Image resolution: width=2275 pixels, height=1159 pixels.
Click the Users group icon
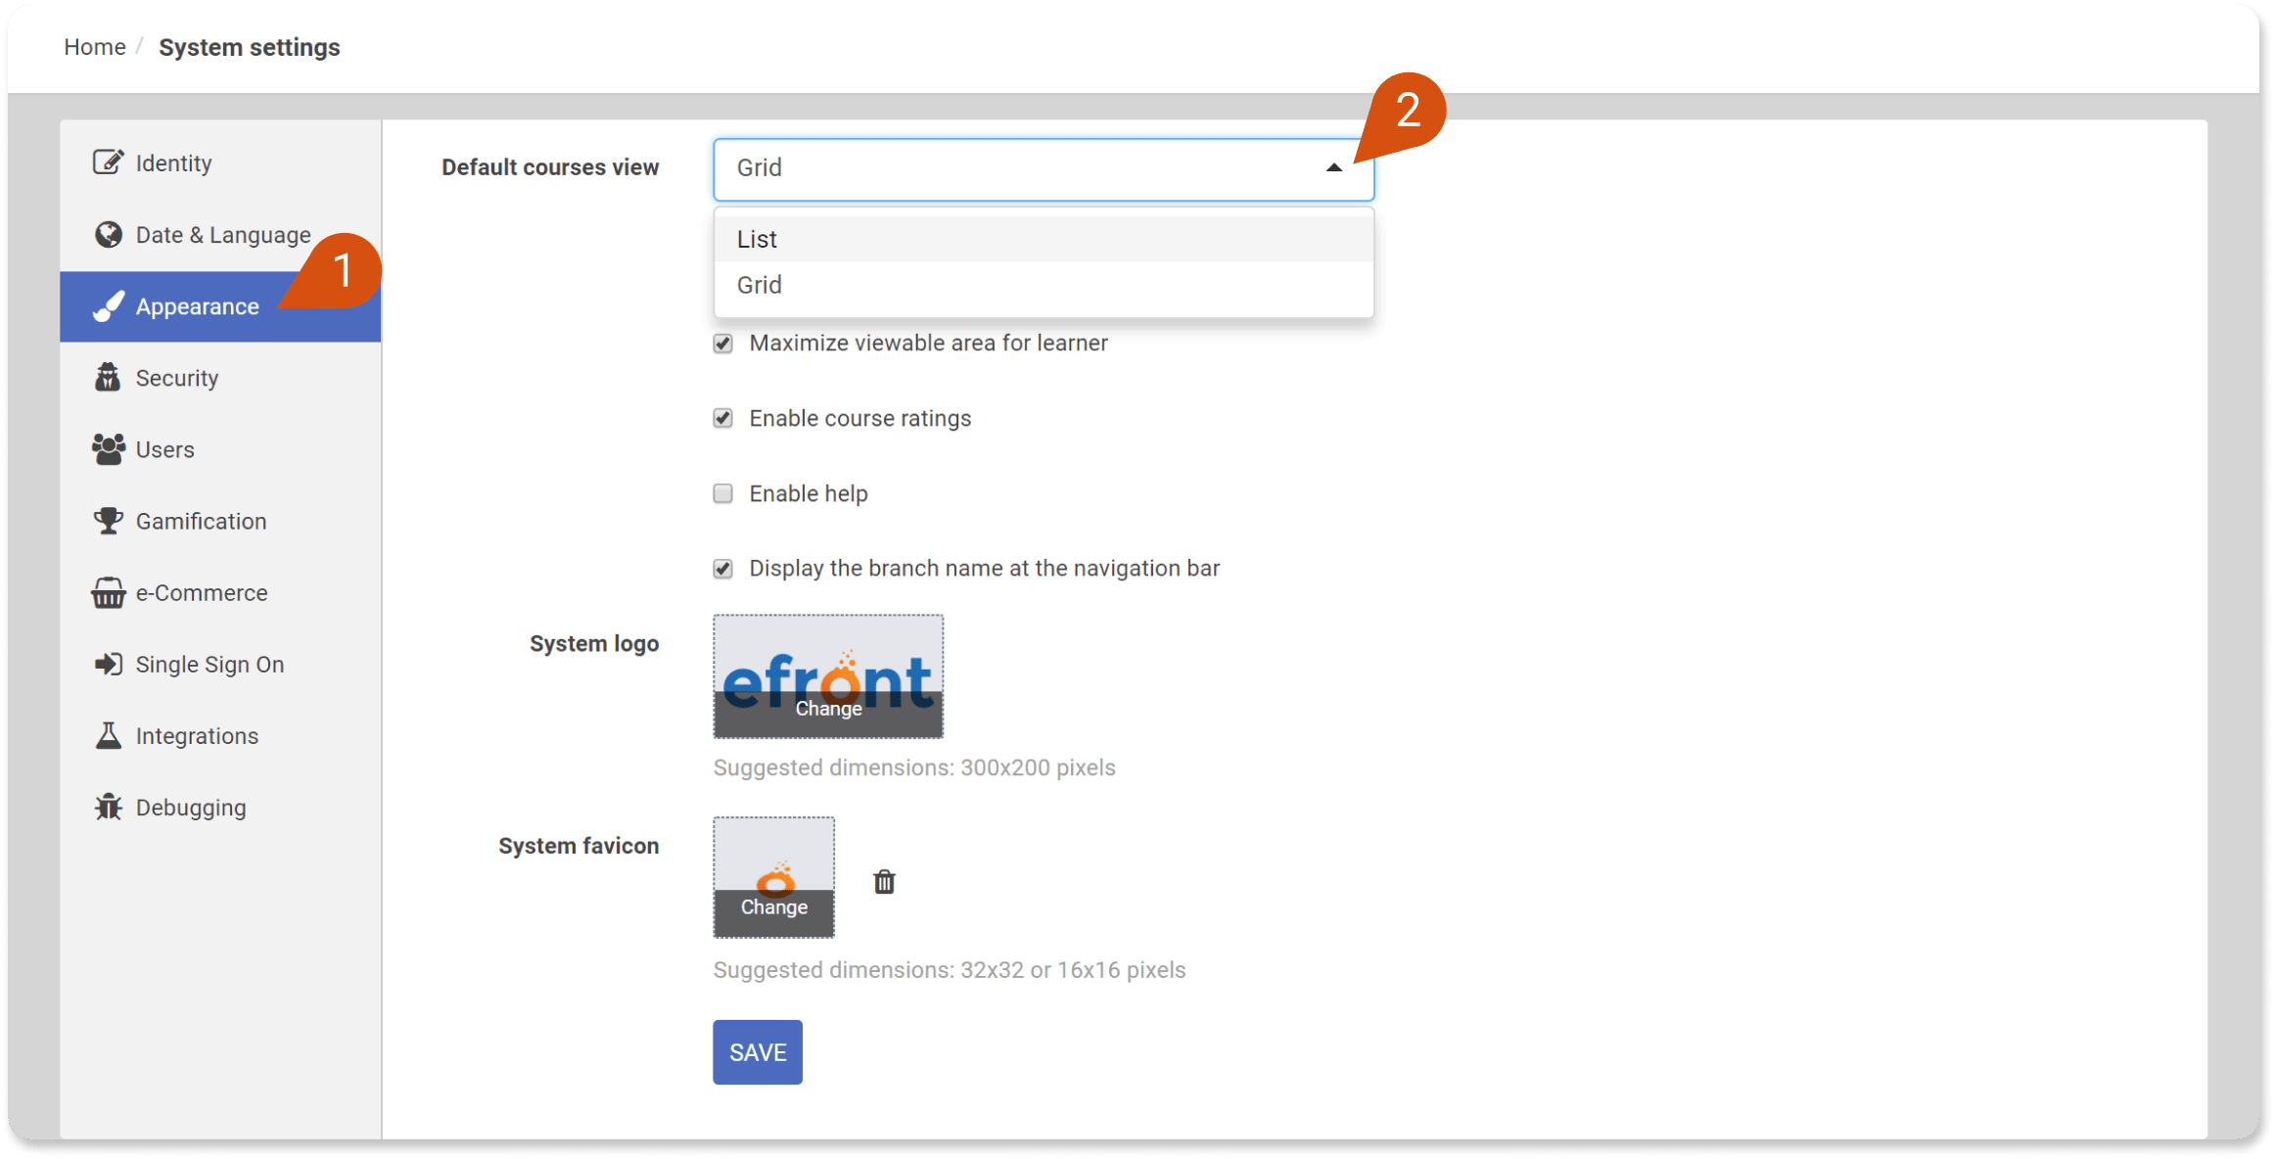[108, 449]
